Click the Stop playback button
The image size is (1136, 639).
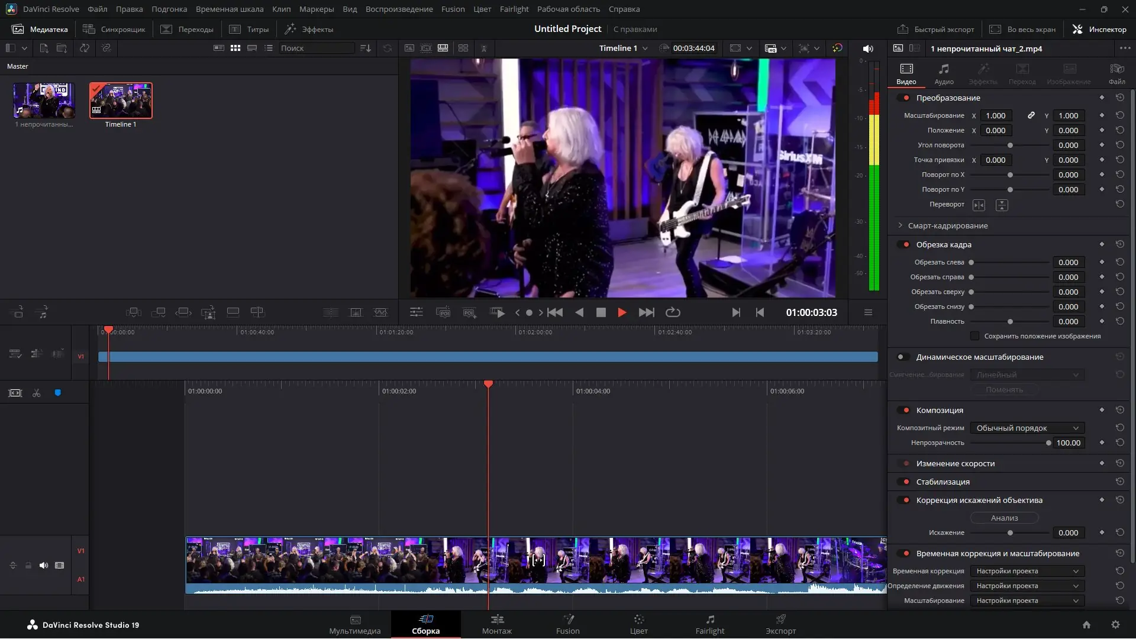(601, 313)
